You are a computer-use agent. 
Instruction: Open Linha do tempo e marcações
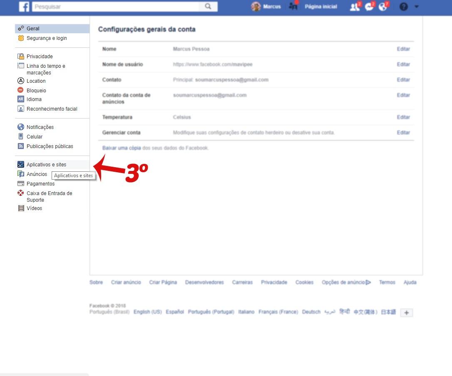pyautogui.click(x=46, y=69)
